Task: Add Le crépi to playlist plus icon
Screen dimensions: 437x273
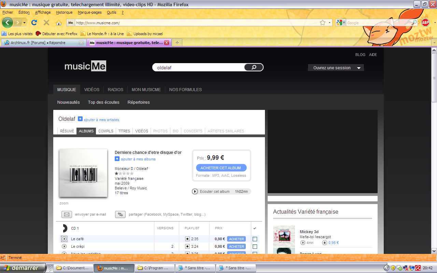Action: tap(187, 246)
